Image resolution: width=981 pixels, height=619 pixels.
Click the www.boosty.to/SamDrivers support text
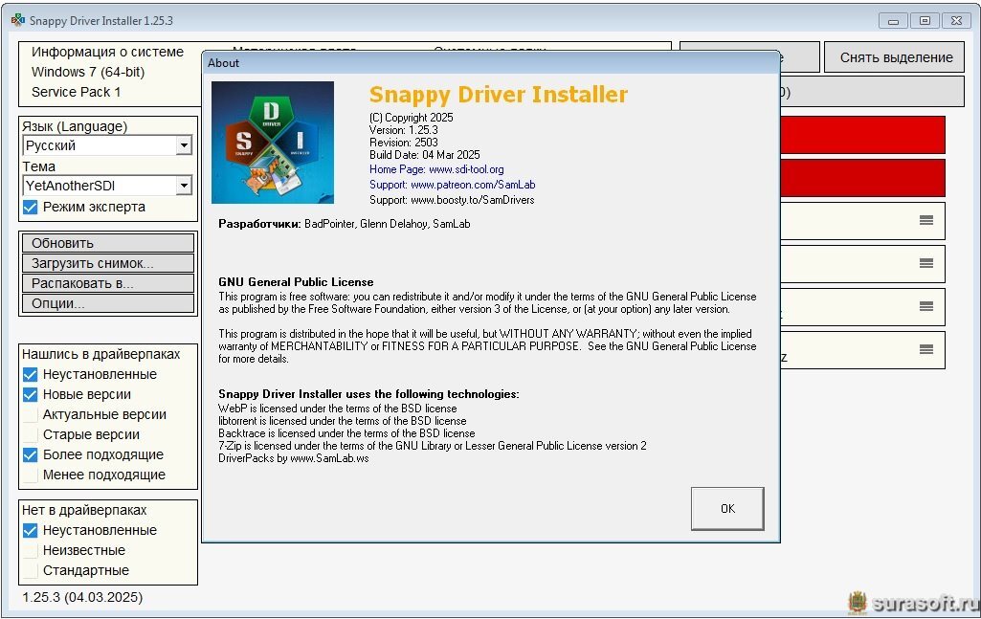[452, 200]
